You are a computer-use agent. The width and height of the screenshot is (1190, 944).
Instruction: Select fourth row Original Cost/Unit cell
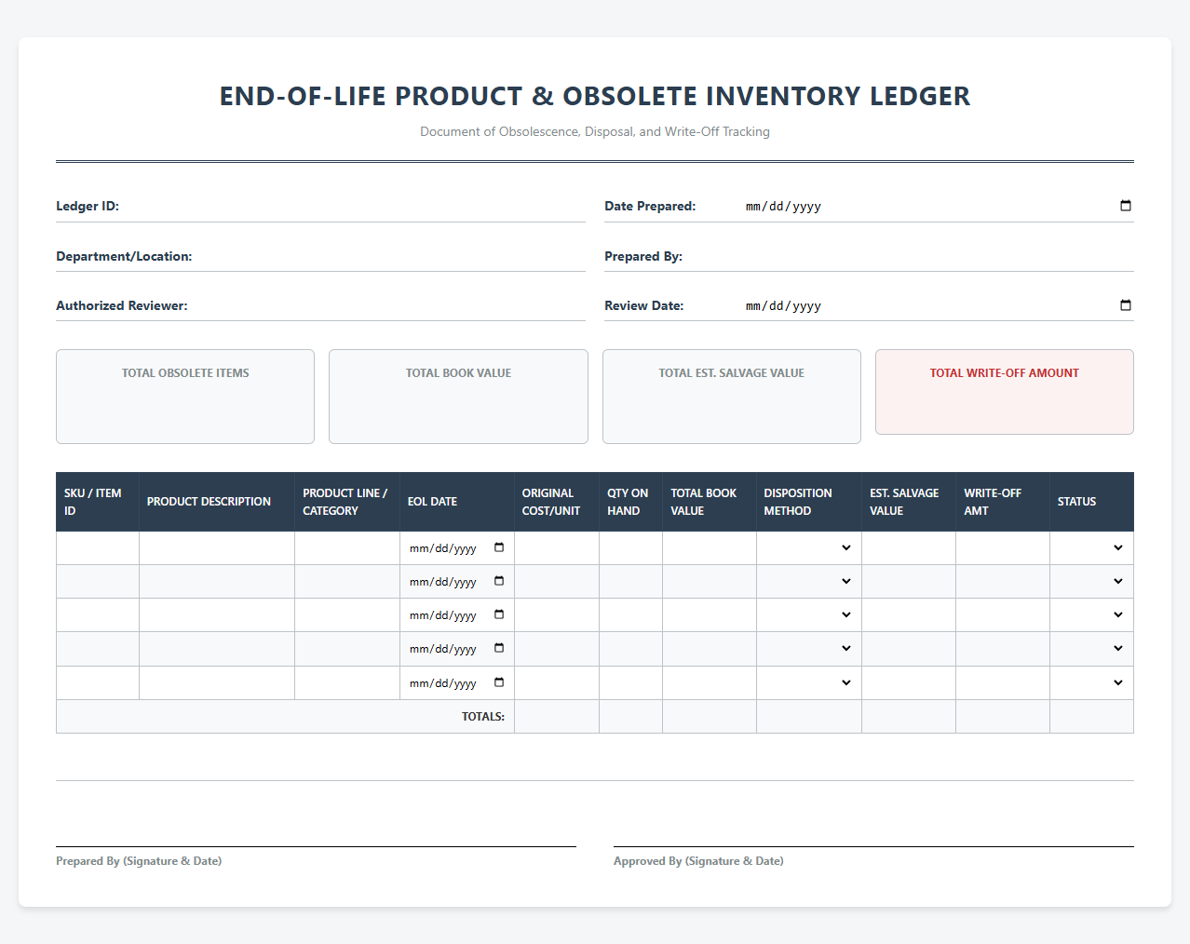coord(557,648)
